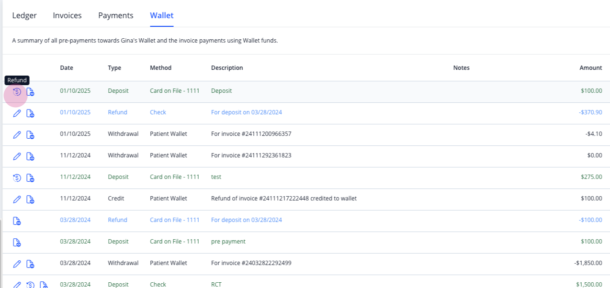Image resolution: width=610 pixels, height=288 pixels.
Task: Click the 'Refund' type in the -$370.90 row
Action: (117, 112)
